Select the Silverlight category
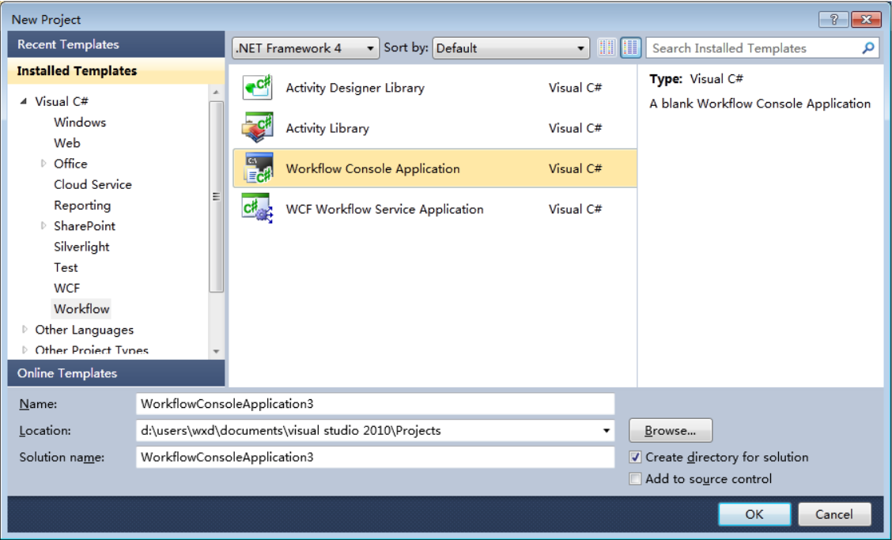Image resolution: width=892 pixels, height=540 pixels. pos(82,247)
